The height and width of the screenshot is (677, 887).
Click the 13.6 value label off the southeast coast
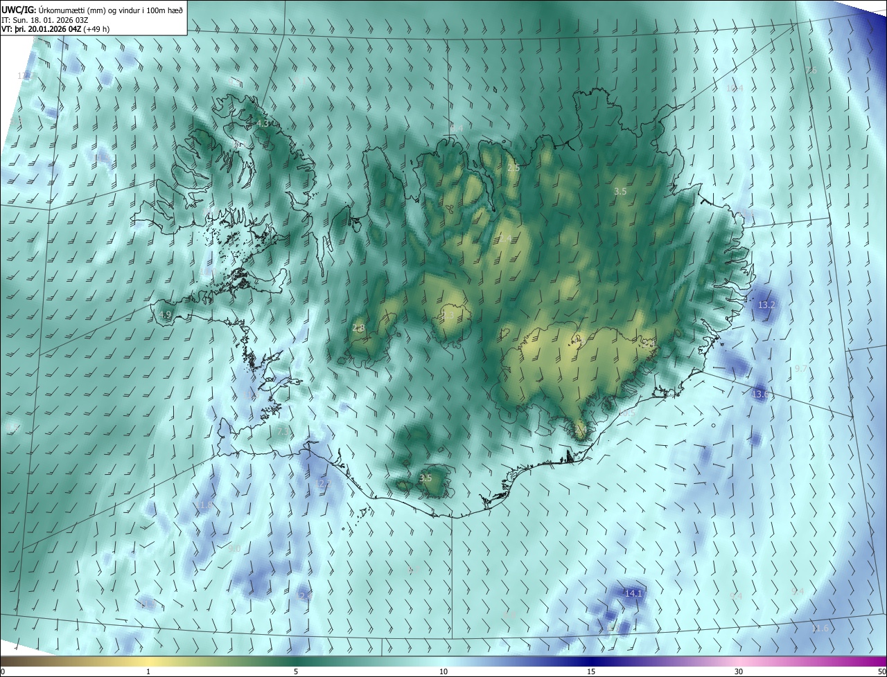[760, 395]
